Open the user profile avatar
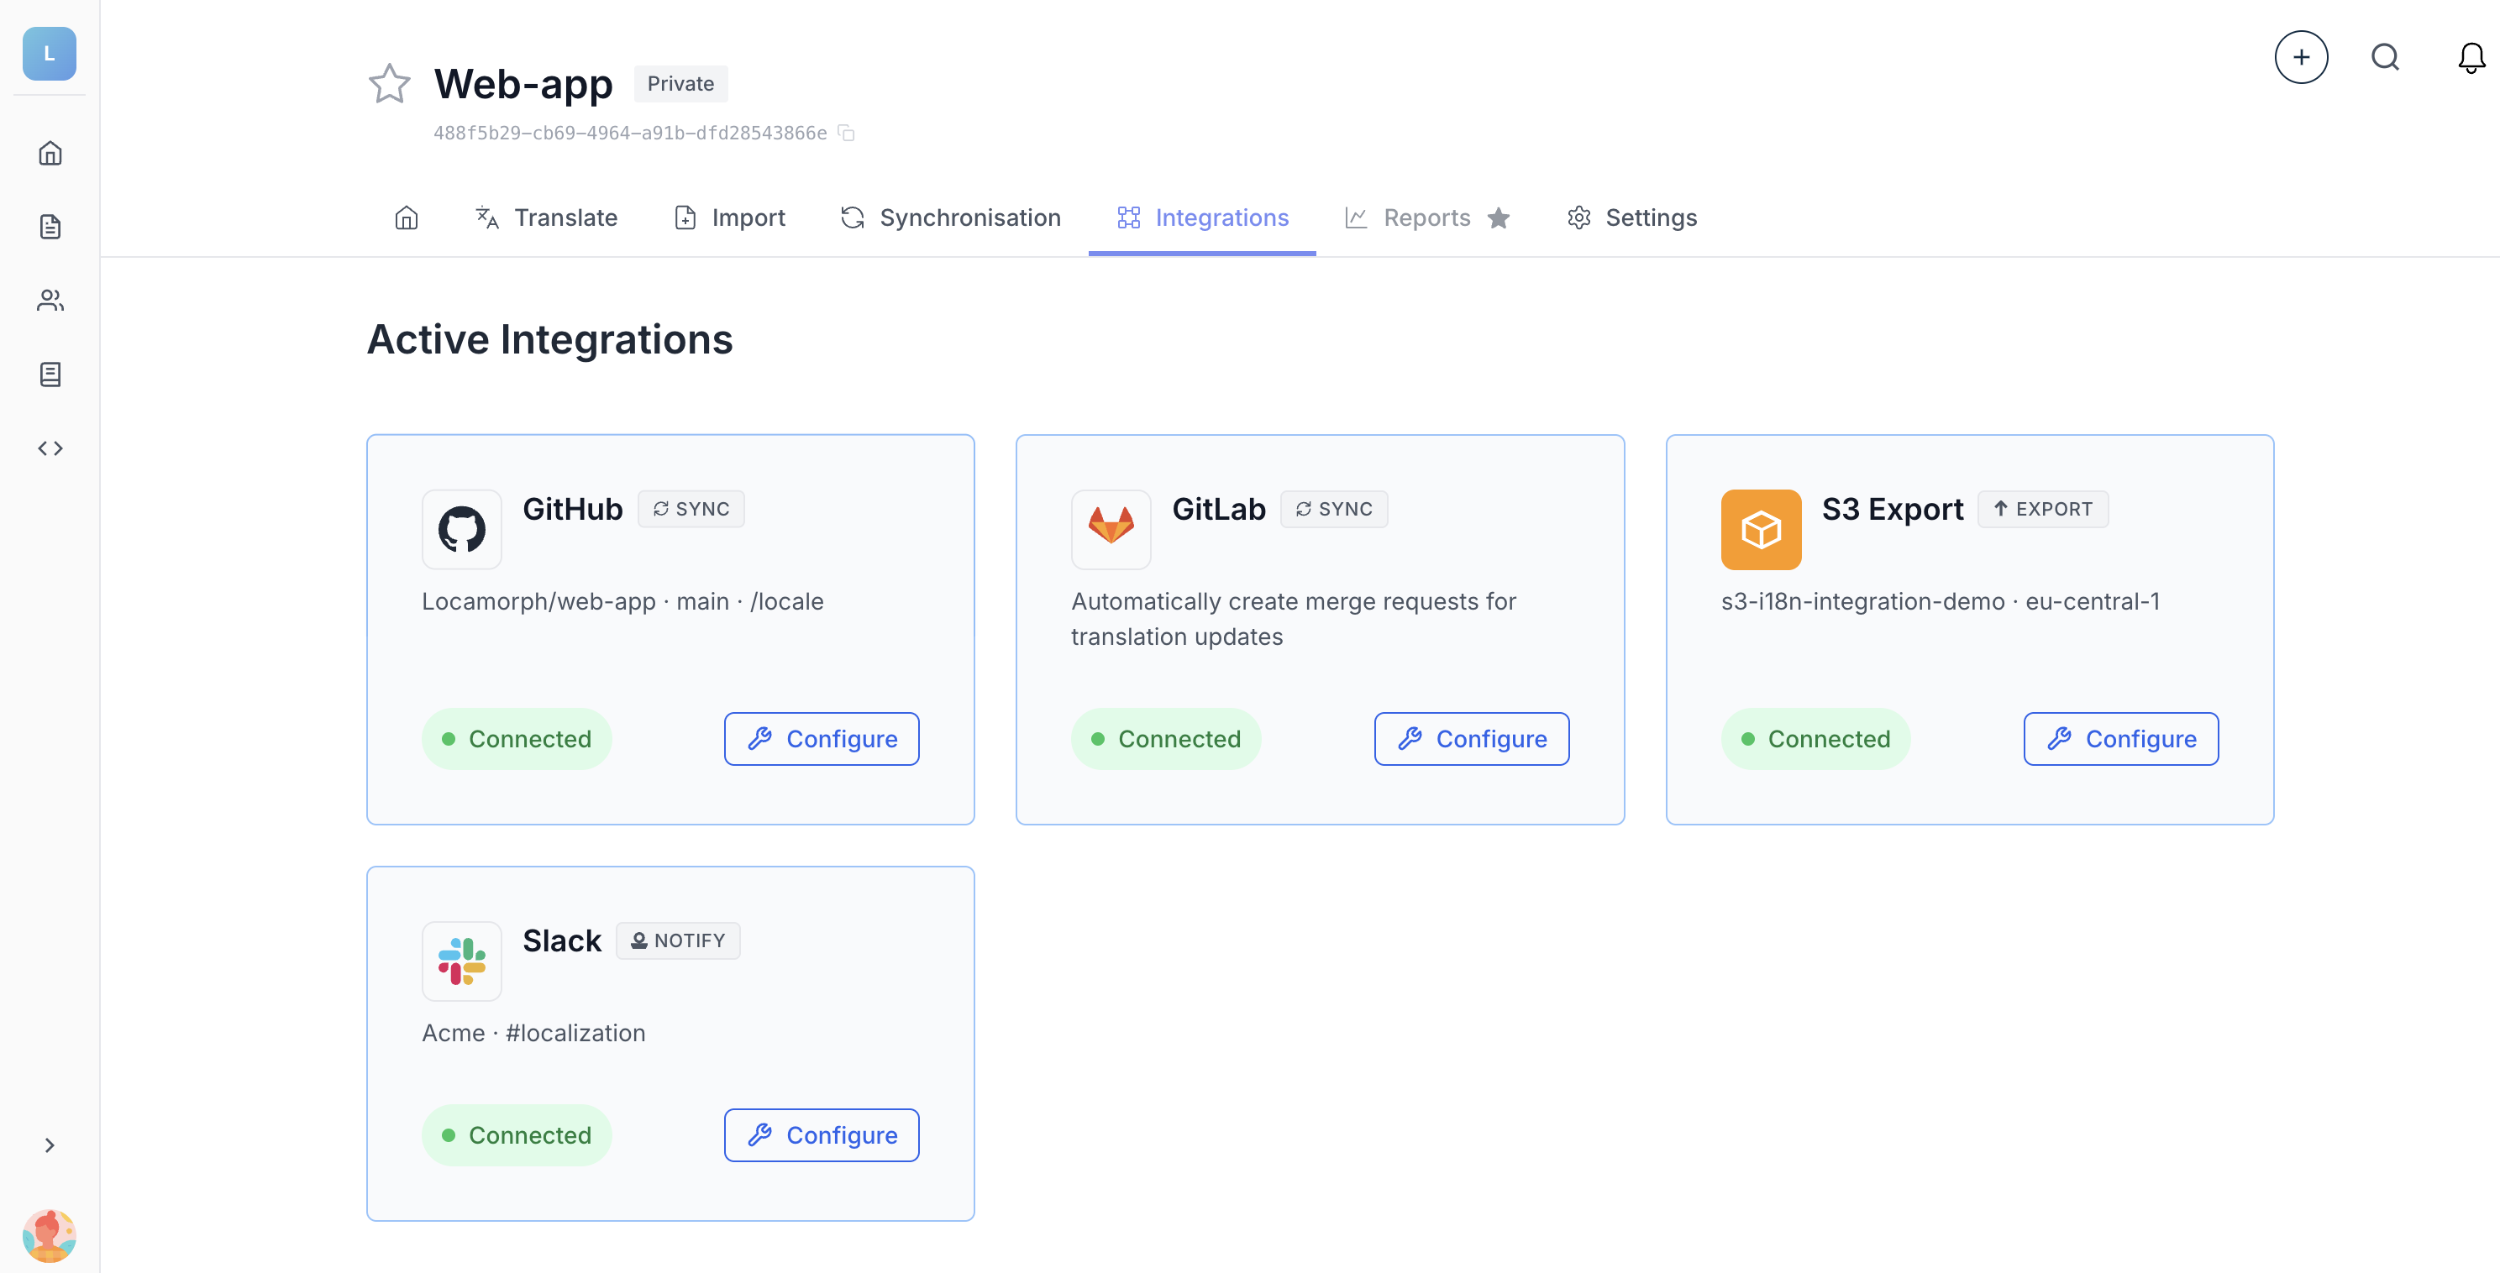Image resolution: width=2500 pixels, height=1273 pixels. pyautogui.click(x=50, y=1235)
